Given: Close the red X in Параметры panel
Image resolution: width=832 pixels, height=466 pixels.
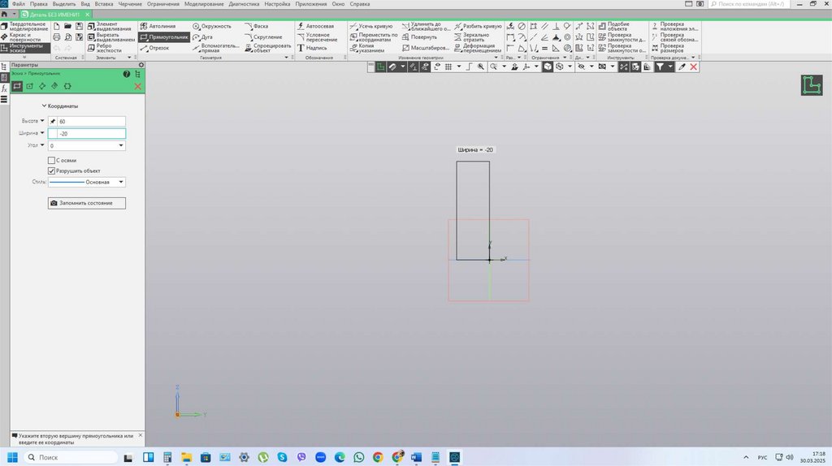Looking at the screenshot, I should point(137,86).
